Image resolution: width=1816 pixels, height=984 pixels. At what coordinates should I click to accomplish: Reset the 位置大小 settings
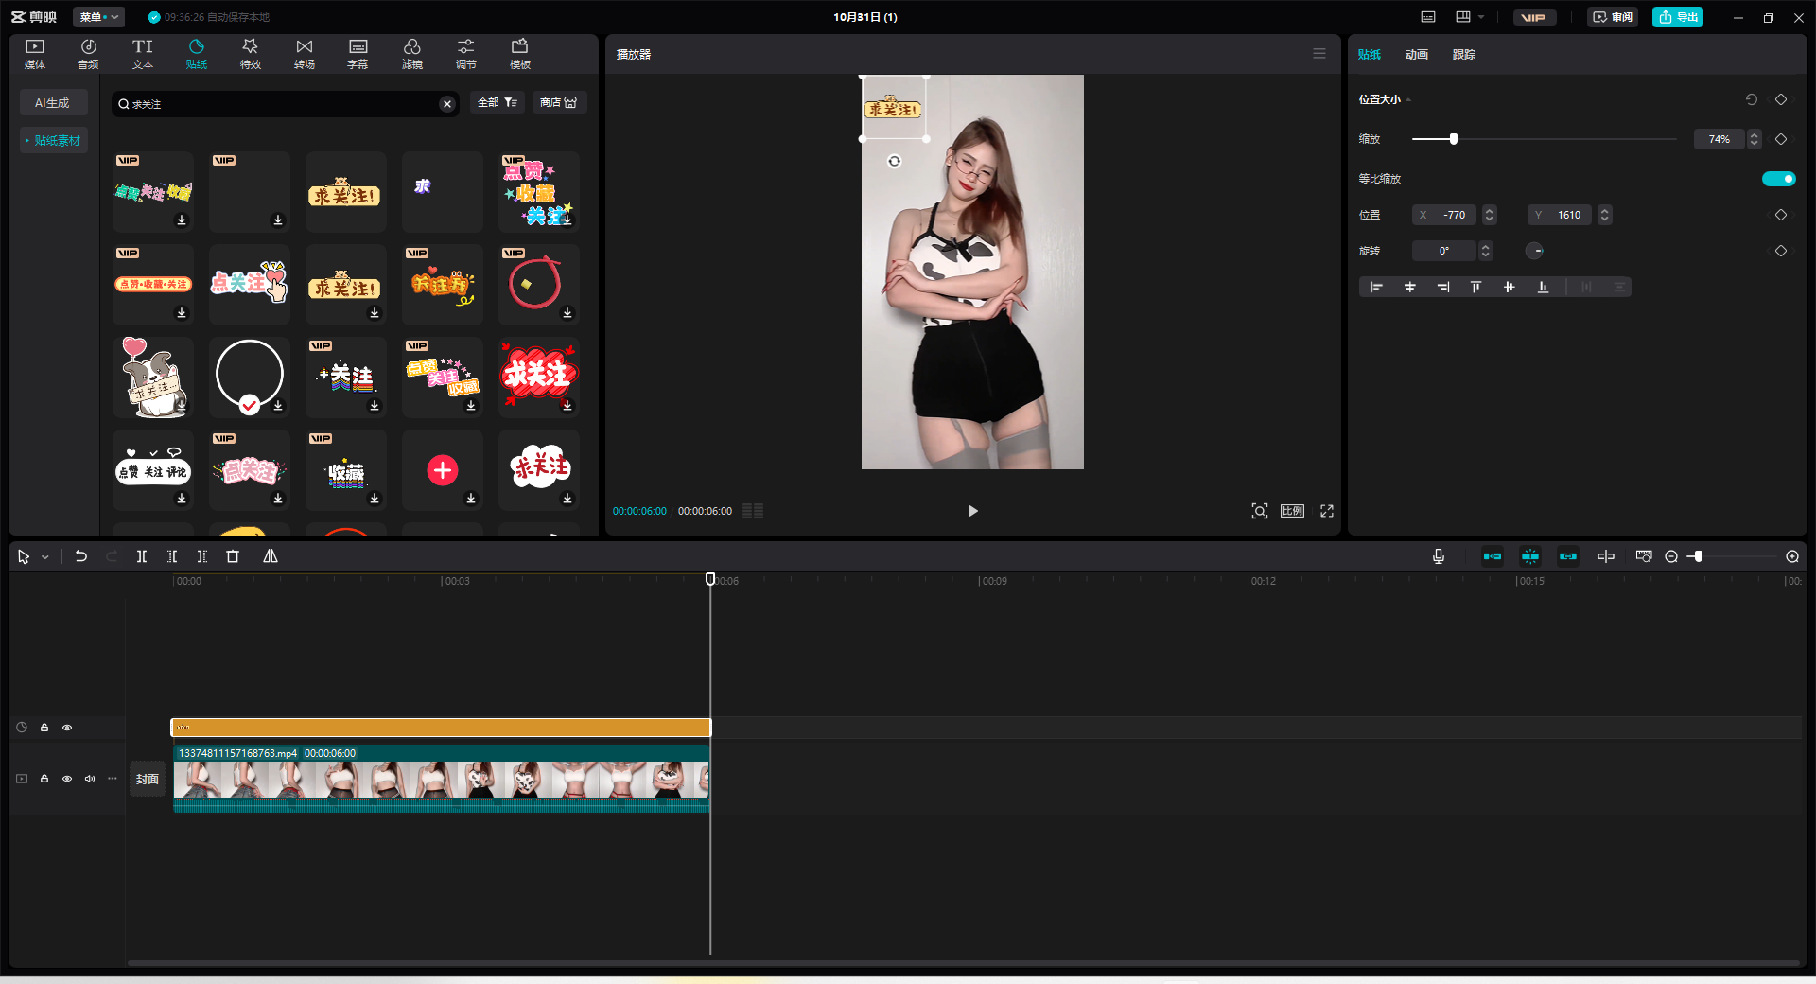tap(1751, 99)
